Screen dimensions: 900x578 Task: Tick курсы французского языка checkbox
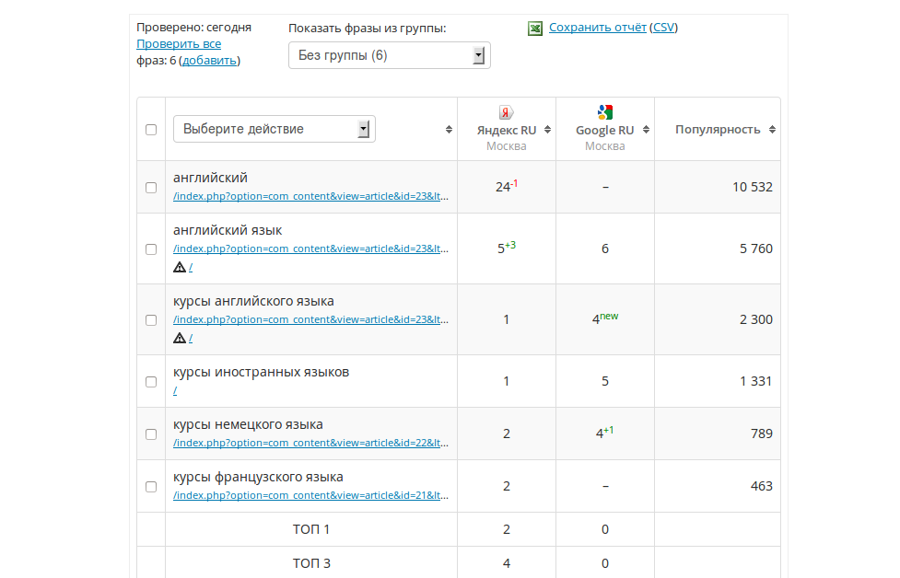(x=151, y=486)
